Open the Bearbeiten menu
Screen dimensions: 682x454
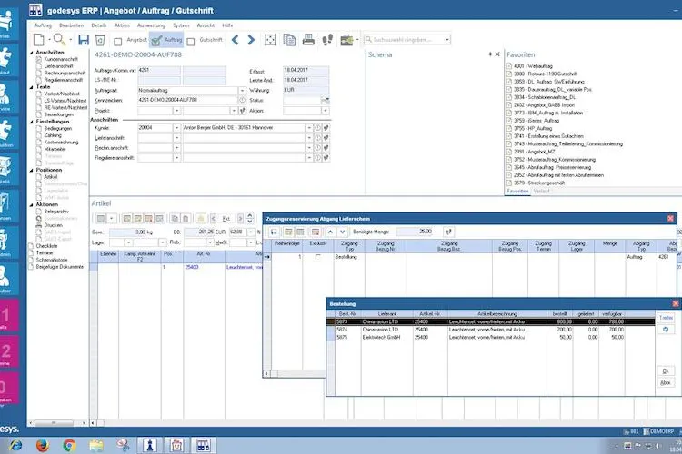[71, 25]
